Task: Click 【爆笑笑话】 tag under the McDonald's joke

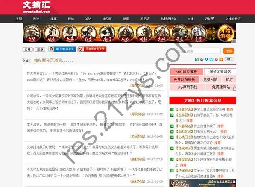Action: pos(138,85)
